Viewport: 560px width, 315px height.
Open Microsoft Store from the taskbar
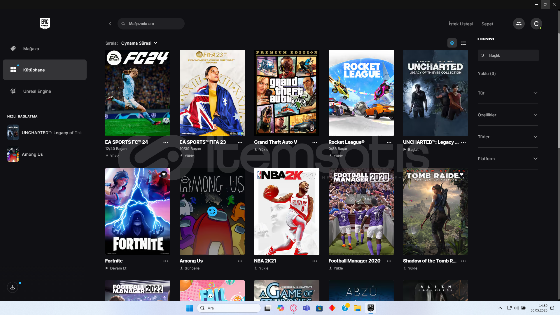[x=319, y=308]
